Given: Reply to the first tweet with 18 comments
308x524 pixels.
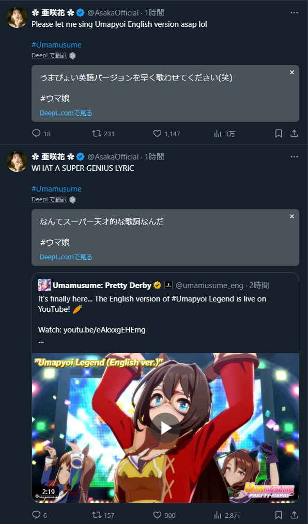Looking at the screenshot, I should 36,134.
